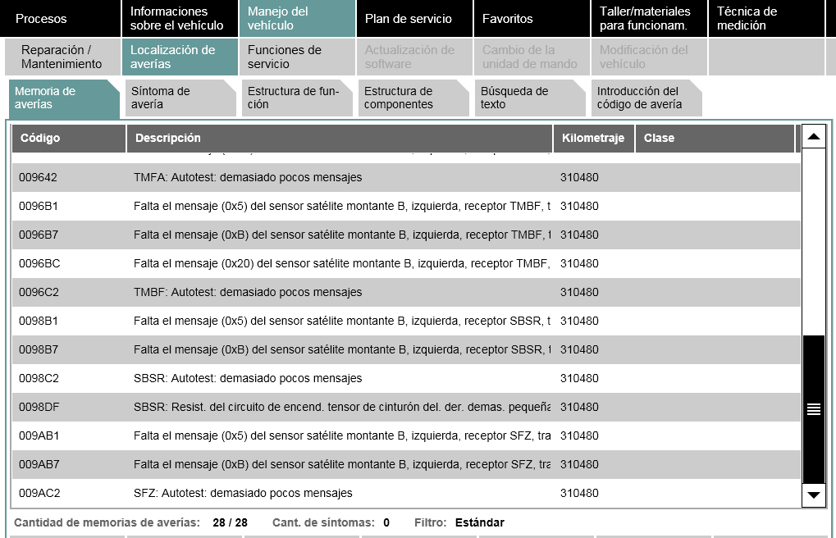This screenshot has height=538, width=836.
Task: Click the 0x5 receptor SBSR description
Action: (x=342, y=321)
